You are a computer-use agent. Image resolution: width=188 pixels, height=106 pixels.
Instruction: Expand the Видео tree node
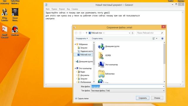click(x=76, y=72)
